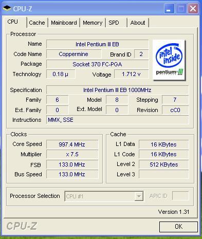Click the CPU-Z chip icon in title bar
The width and height of the screenshot is (202, 239).
point(7,8)
